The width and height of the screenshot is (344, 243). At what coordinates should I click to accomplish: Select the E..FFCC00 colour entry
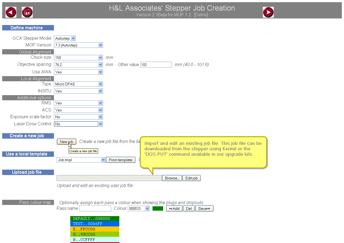[x=95, y=229]
